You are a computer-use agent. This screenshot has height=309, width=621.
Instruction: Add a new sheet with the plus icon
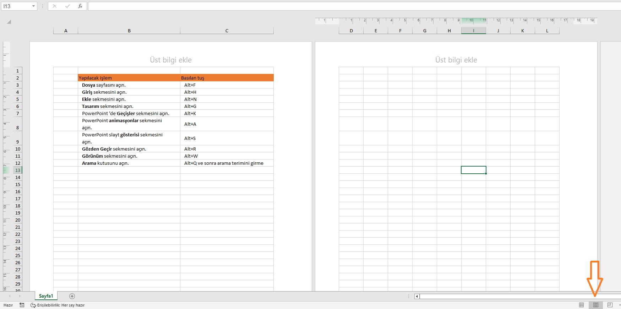tap(72, 296)
